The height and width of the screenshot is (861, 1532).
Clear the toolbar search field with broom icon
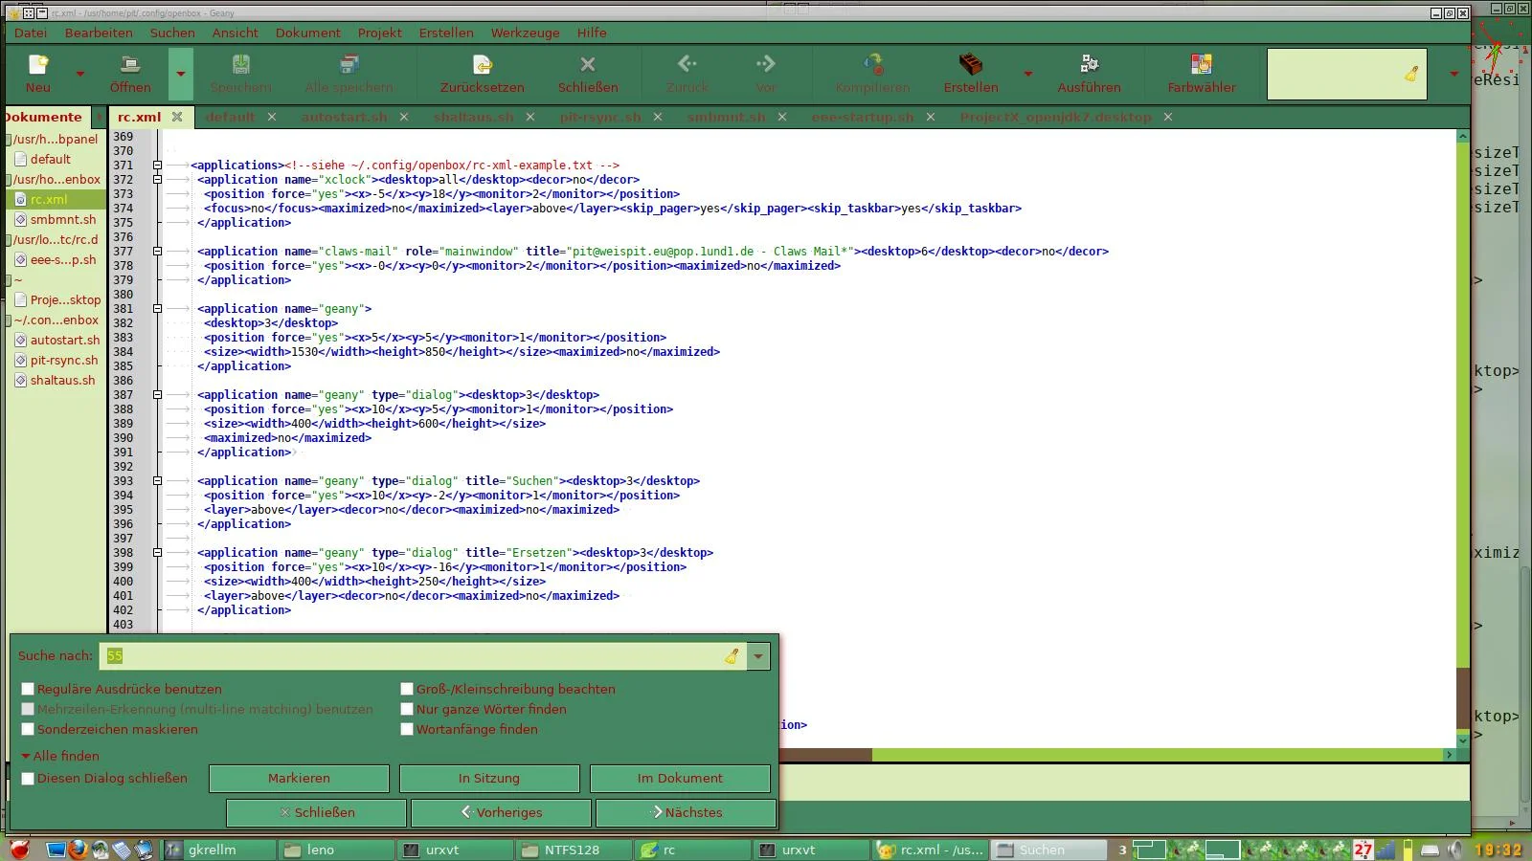pos(1411,74)
